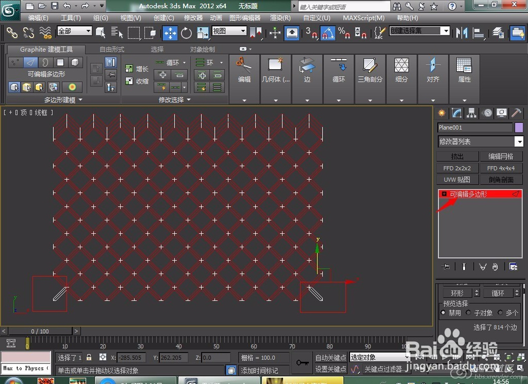Open the Utilities hammer panel tab

pyautogui.click(x=516, y=113)
